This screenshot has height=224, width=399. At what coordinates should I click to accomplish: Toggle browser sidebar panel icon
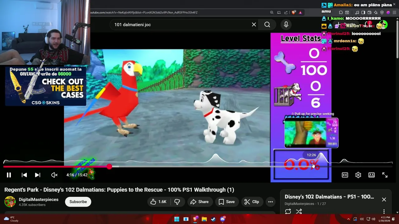pyautogui.click(x=363, y=12)
